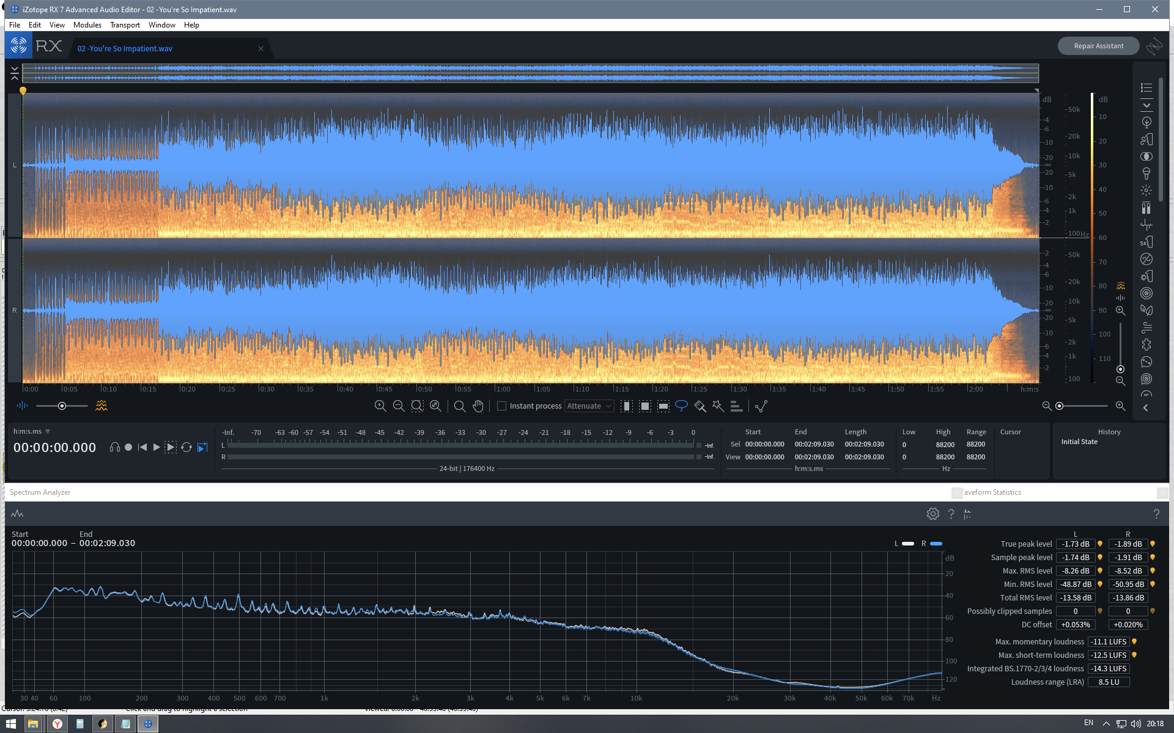
Task: Collapse the module list side panel
Action: point(1145,407)
